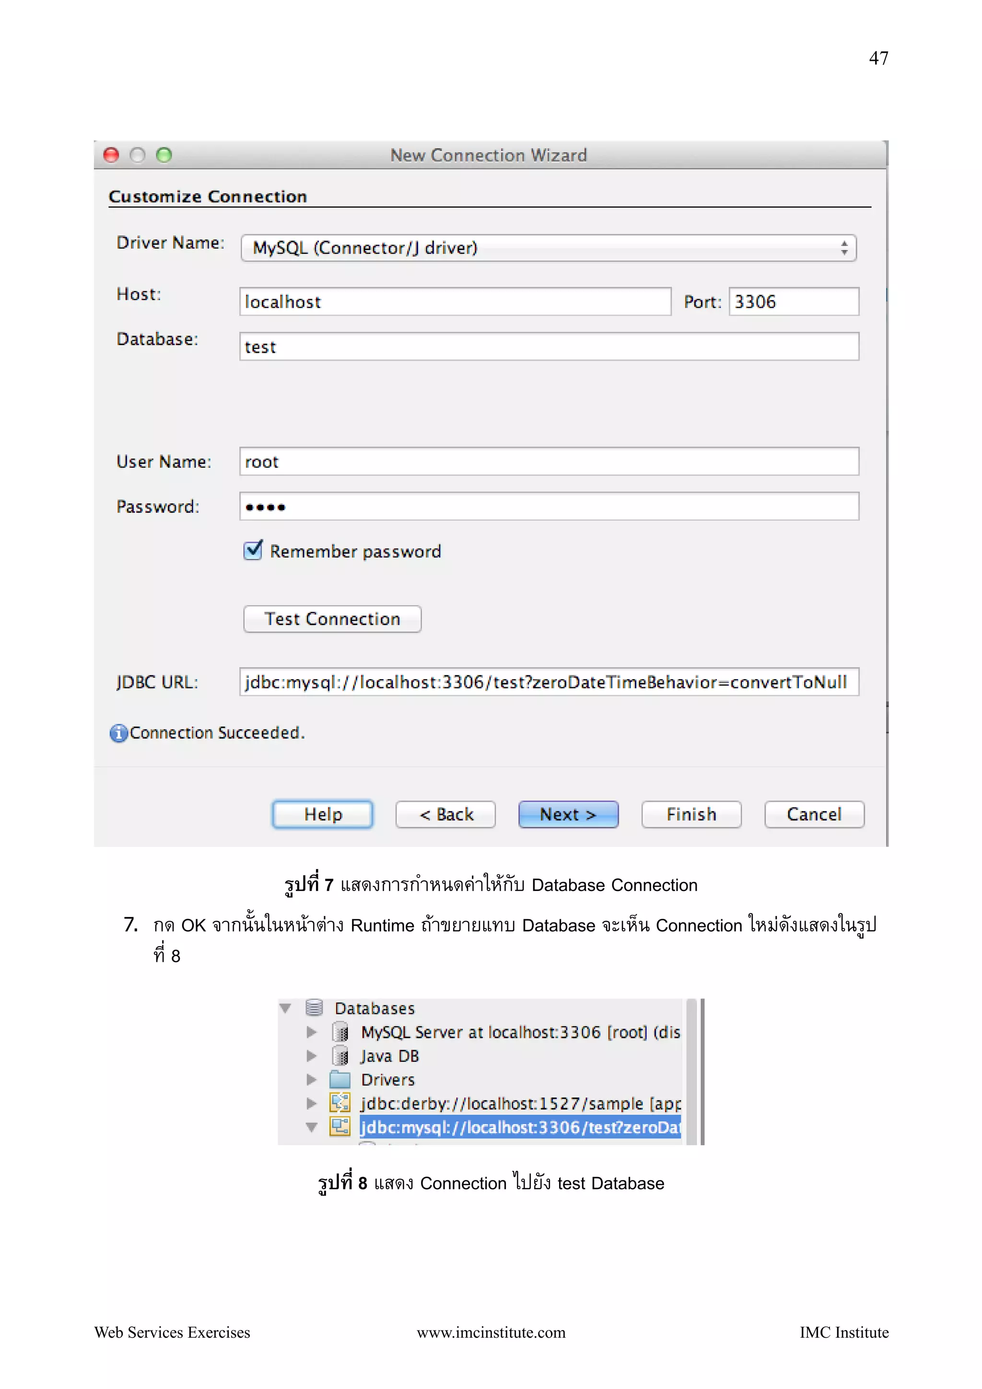Click the Databases tree label
Viewport: 982px width, 1389px height.
point(375,1008)
